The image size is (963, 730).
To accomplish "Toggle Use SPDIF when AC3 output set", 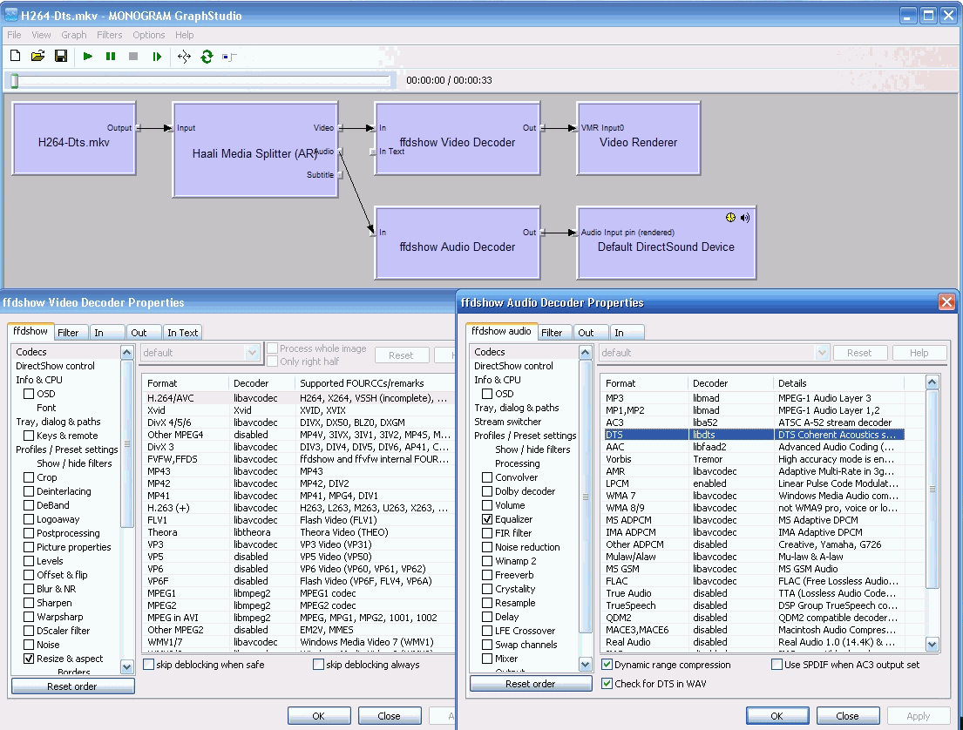I will [x=777, y=665].
